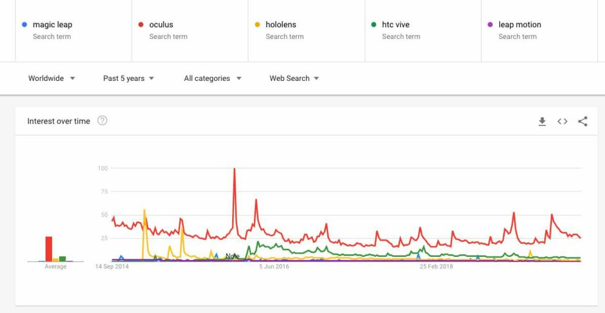Open the embed code icon
The height and width of the screenshot is (313, 605).
pyautogui.click(x=562, y=122)
